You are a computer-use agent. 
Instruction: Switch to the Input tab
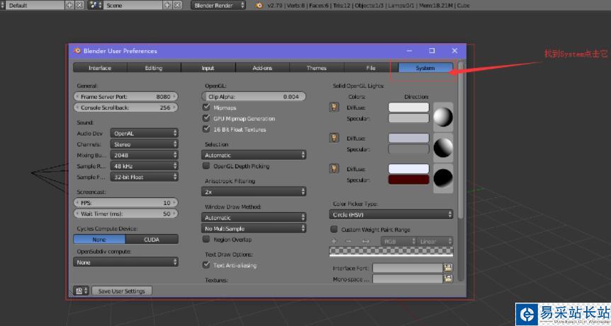coord(208,68)
